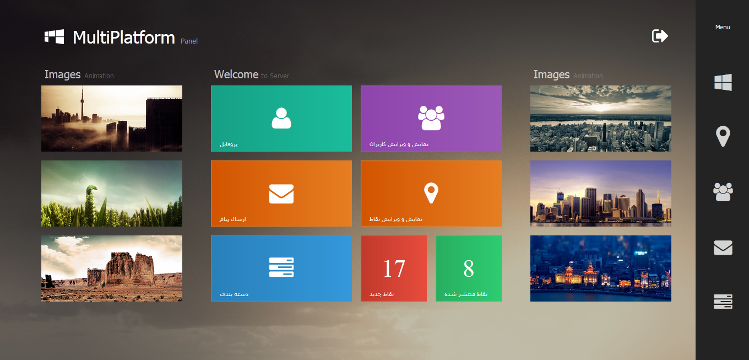Select the foggy city skyline thumbnail
Screen dimensions: 749x360
(x=112, y=119)
